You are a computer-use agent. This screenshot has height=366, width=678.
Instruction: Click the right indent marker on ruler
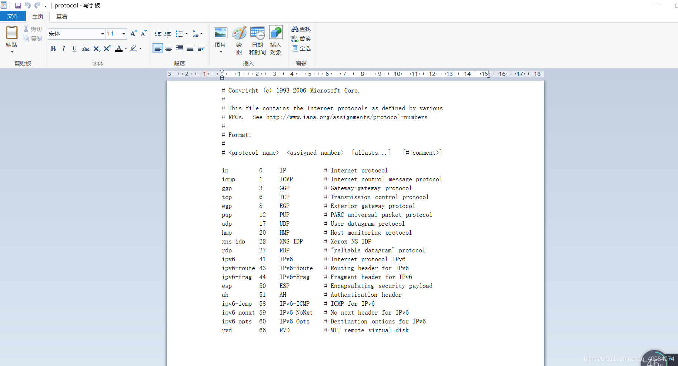pyautogui.click(x=488, y=75)
